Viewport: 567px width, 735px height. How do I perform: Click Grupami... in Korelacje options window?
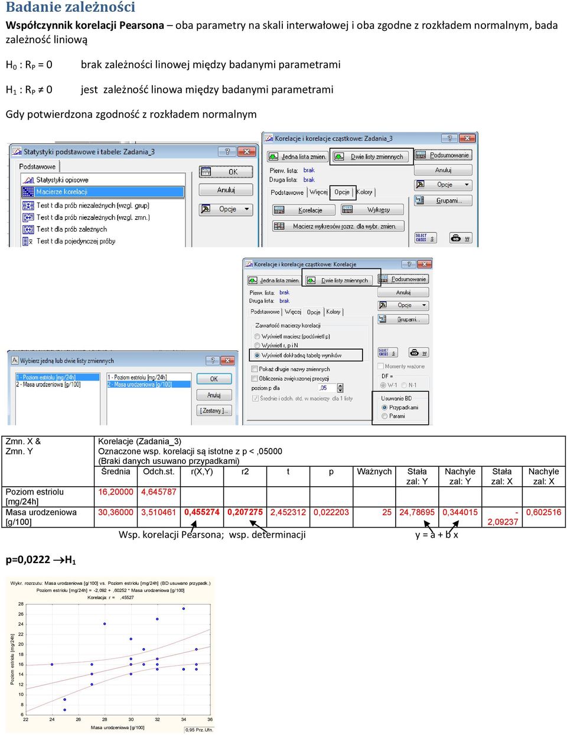[403, 319]
